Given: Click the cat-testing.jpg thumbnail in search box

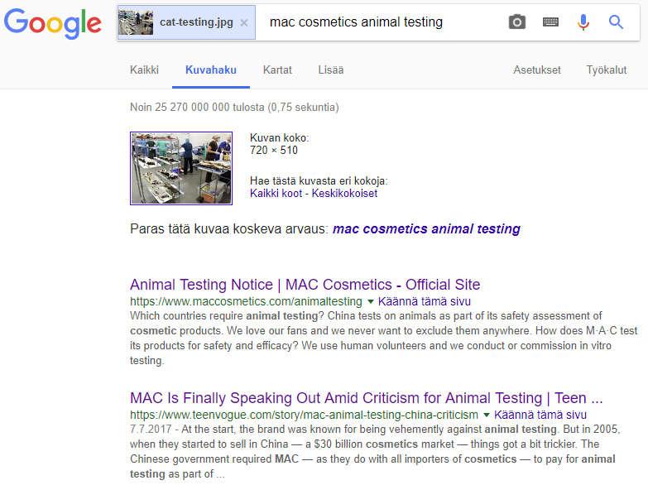Looking at the screenshot, I should pos(136,22).
